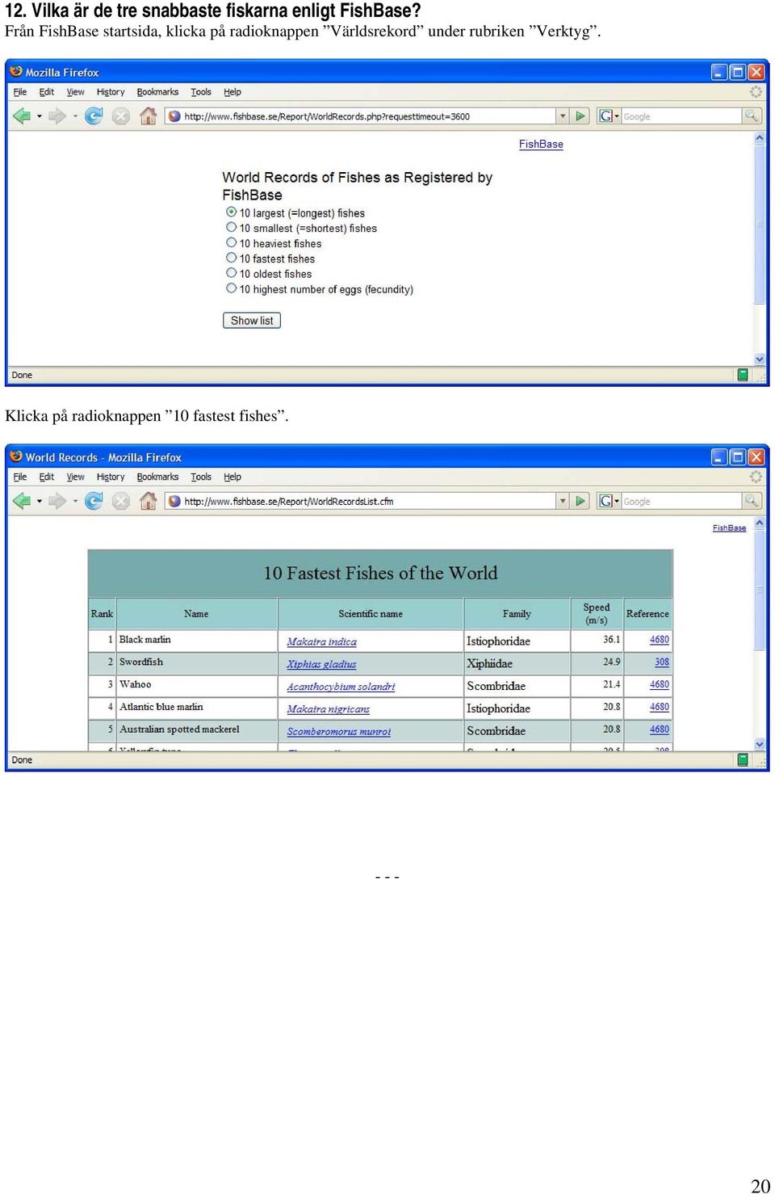Click search magnifier in World Records window
The width and height of the screenshot is (775, 1194).
pos(752,502)
